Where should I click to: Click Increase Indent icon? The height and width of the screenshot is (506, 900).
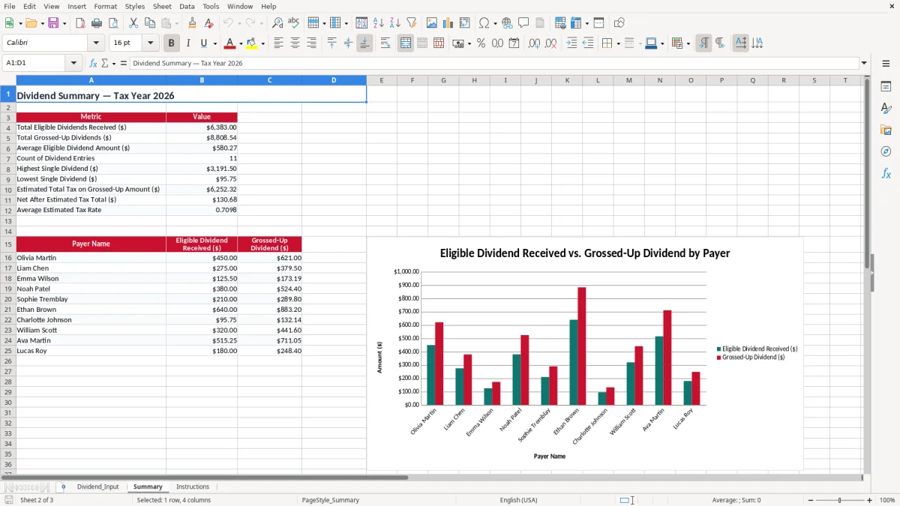coord(571,43)
